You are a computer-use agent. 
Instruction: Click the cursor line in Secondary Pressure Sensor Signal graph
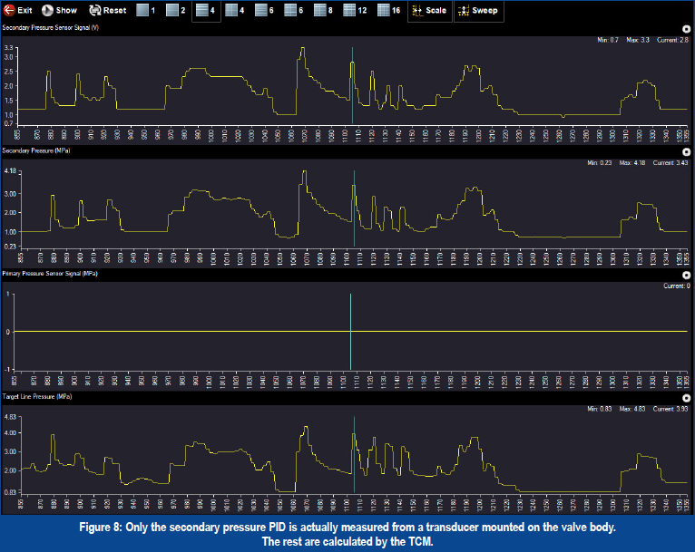(x=352, y=85)
